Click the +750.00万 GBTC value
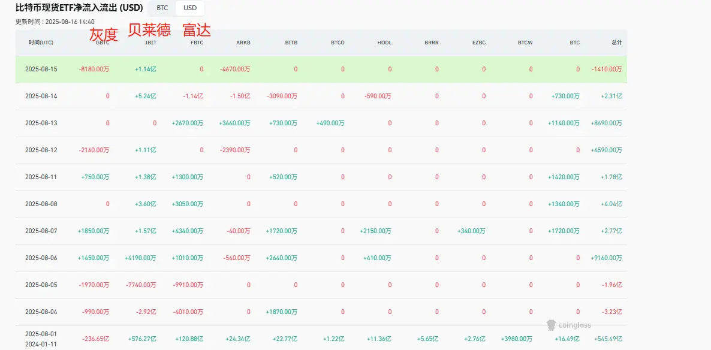Viewport: 711px width, 350px height. pos(95,177)
